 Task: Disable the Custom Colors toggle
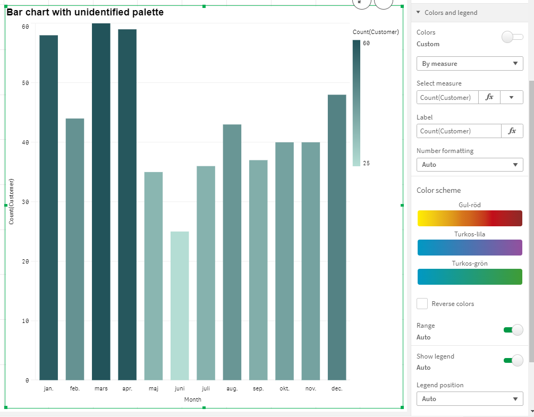[512, 37]
